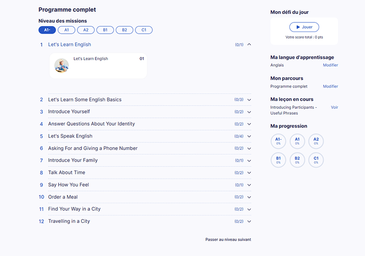Screen dimensions: 365x256
Task: Click Voir for the current lesson
Action: click(335, 107)
